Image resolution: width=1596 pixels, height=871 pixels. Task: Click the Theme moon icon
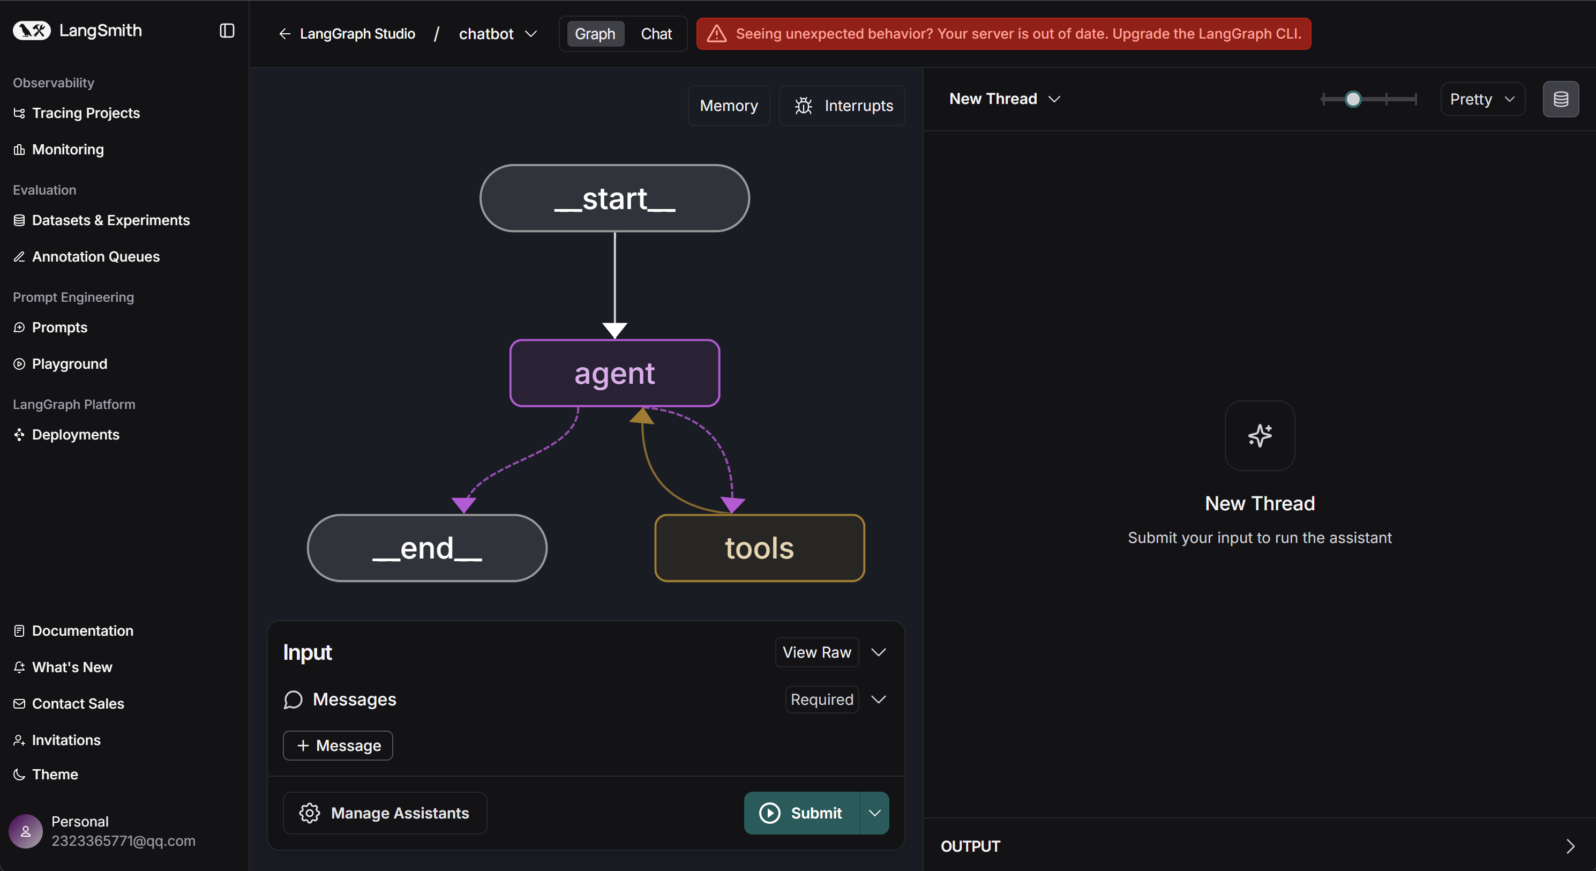coord(19,775)
